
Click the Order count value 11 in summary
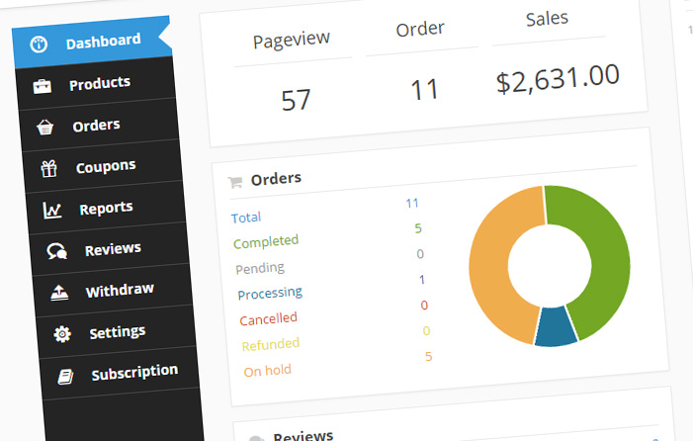(x=424, y=90)
